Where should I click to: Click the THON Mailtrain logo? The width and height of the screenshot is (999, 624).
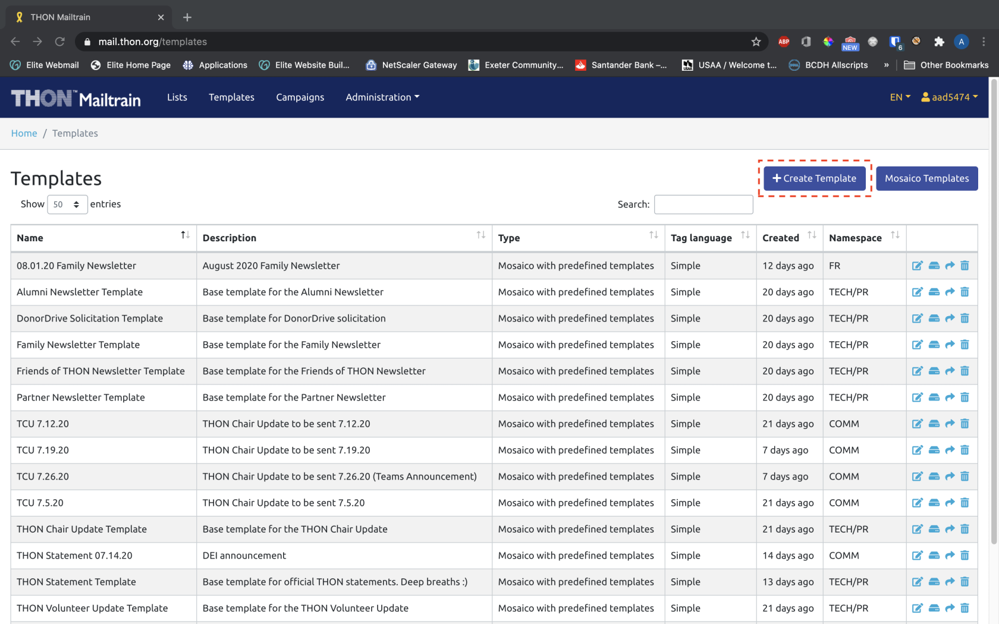[76, 98]
